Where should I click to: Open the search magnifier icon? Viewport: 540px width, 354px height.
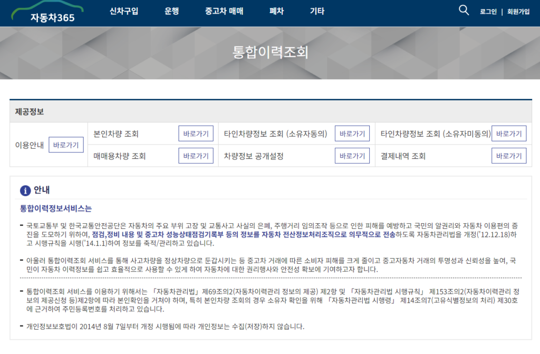(x=464, y=10)
